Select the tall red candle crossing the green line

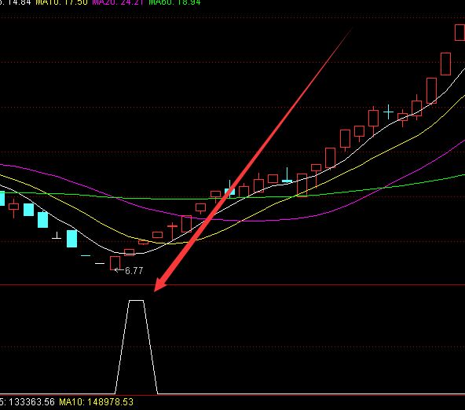(x=302, y=185)
